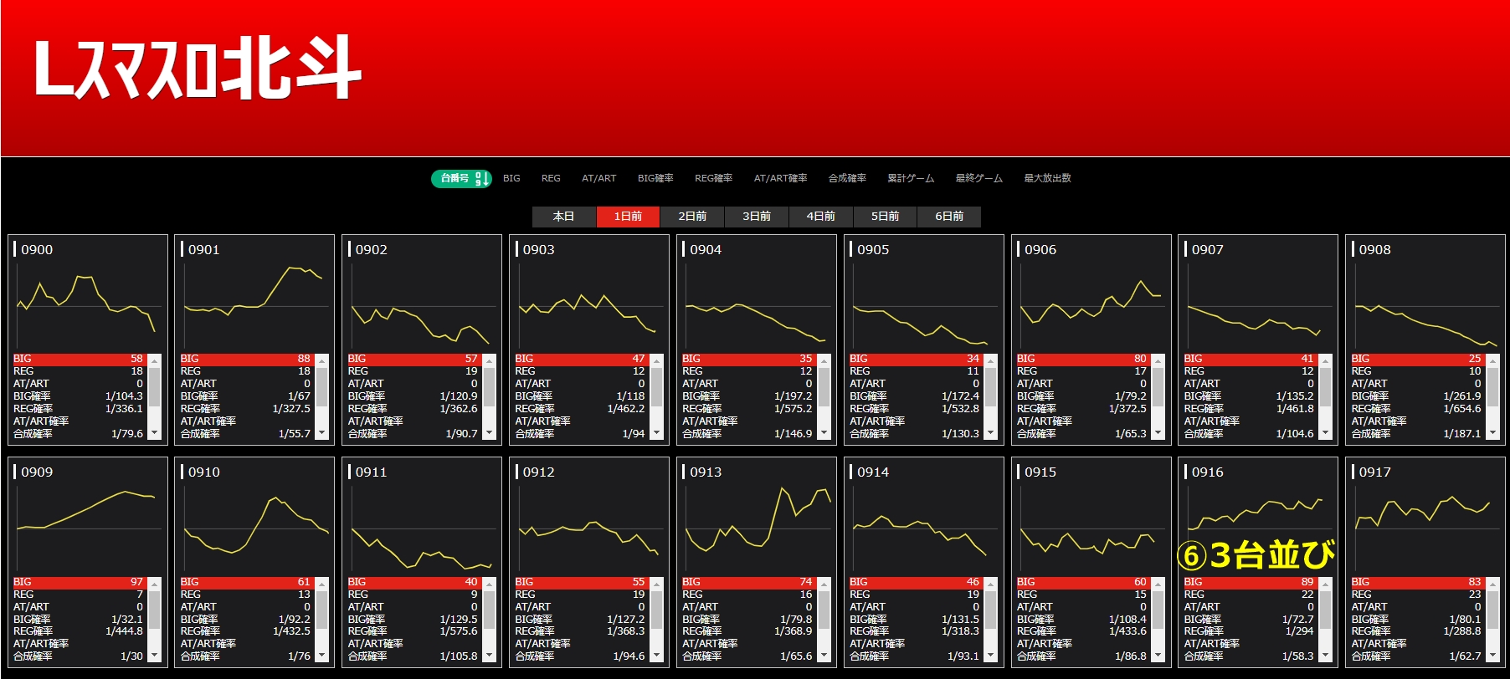Select the 6日前 tab
This screenshot has height=679, width=1510.
pyautogui.click(x=949, y=217)
